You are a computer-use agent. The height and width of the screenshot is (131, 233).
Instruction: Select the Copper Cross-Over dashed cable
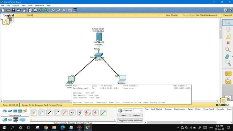pyautogui.click(x=57, y=113)
